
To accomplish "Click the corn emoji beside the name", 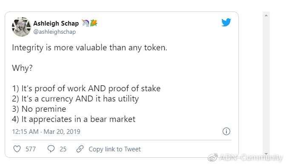I will pos(93,23).
